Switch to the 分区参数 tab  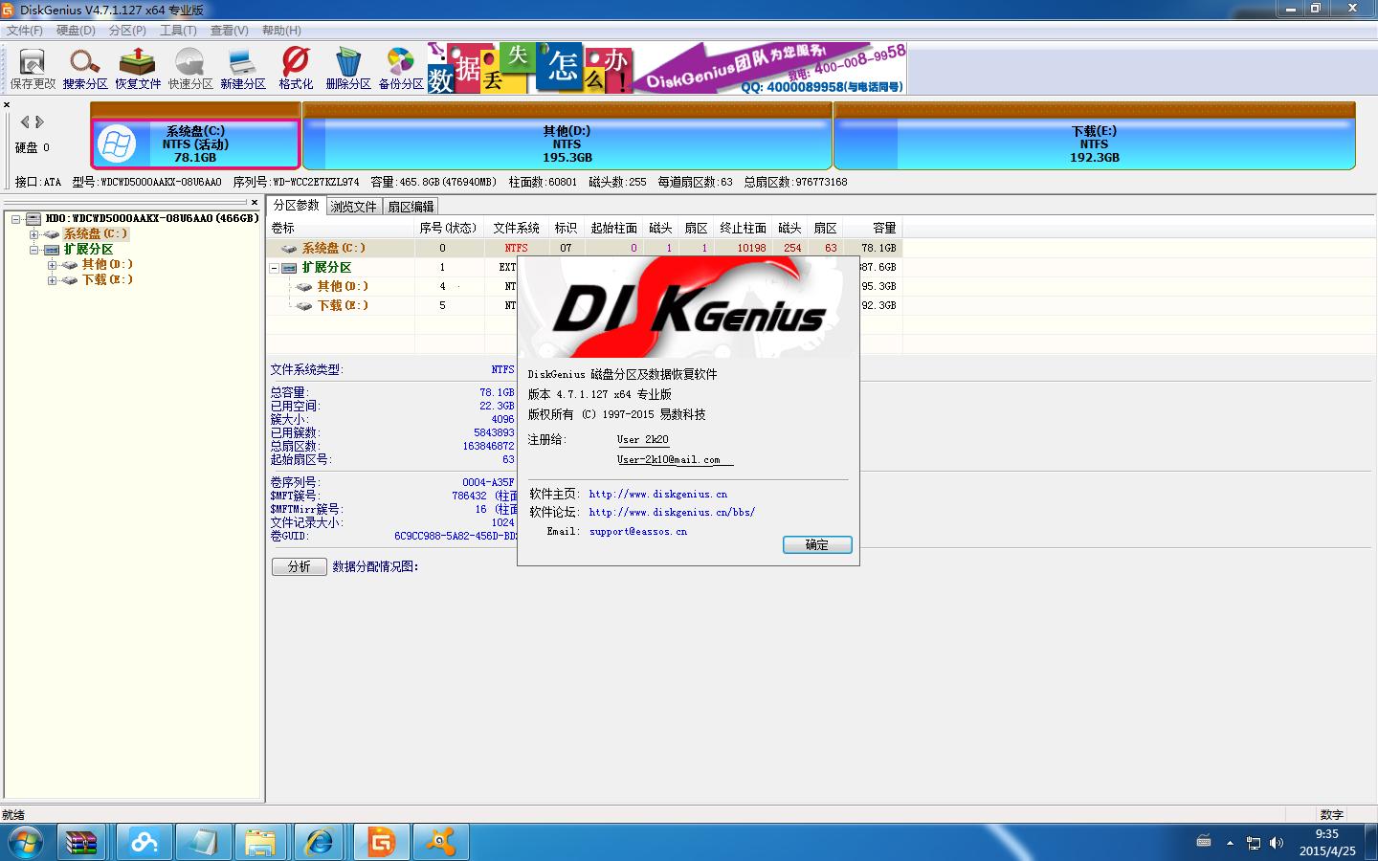tap(296, 205)
